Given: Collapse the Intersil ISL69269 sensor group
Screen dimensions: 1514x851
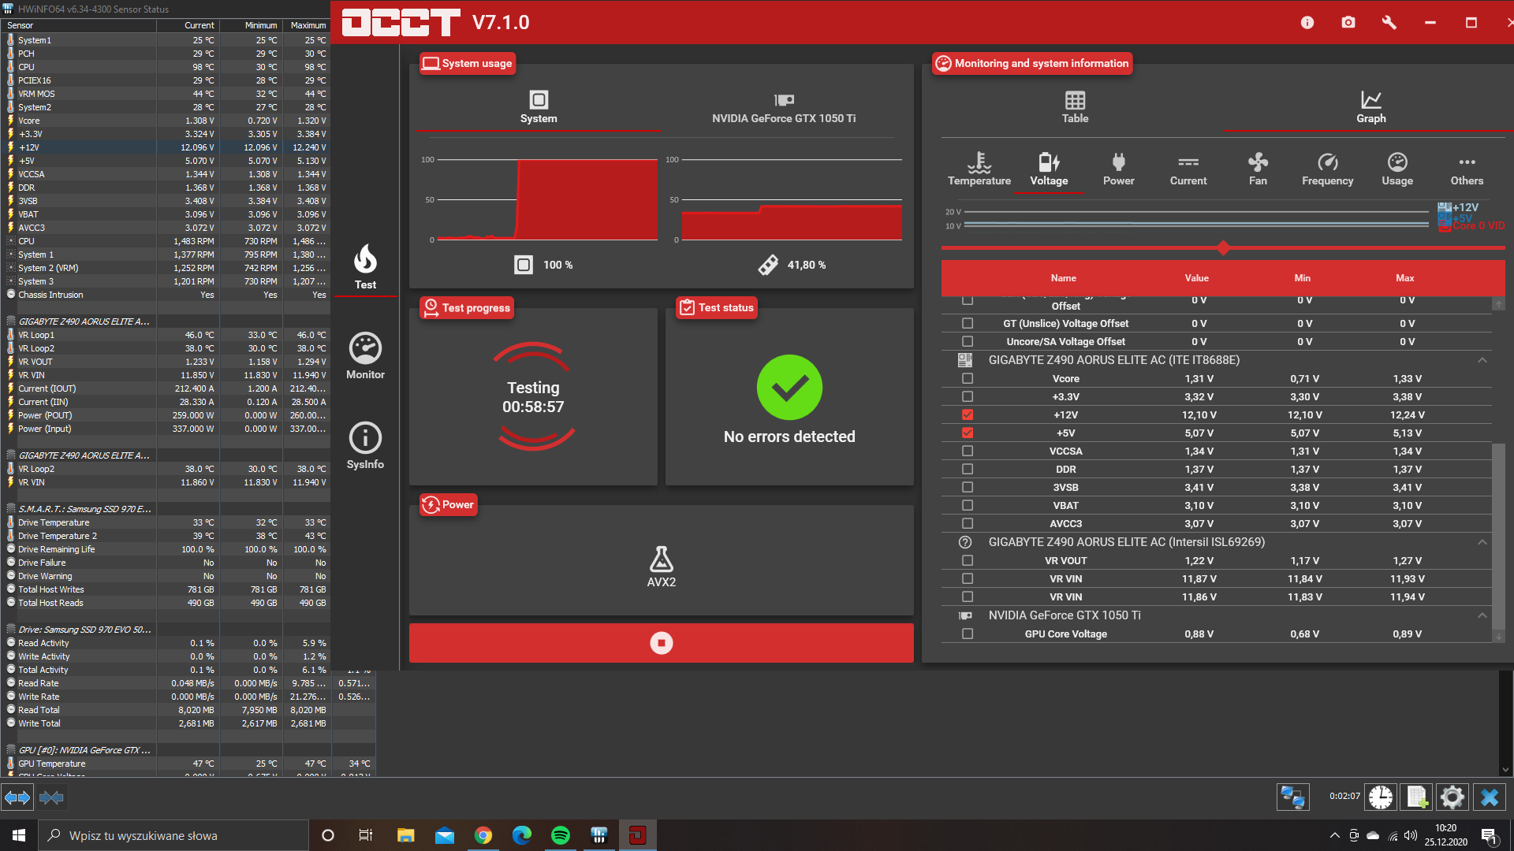Looking at the screenshot, I should [1482, 542].
